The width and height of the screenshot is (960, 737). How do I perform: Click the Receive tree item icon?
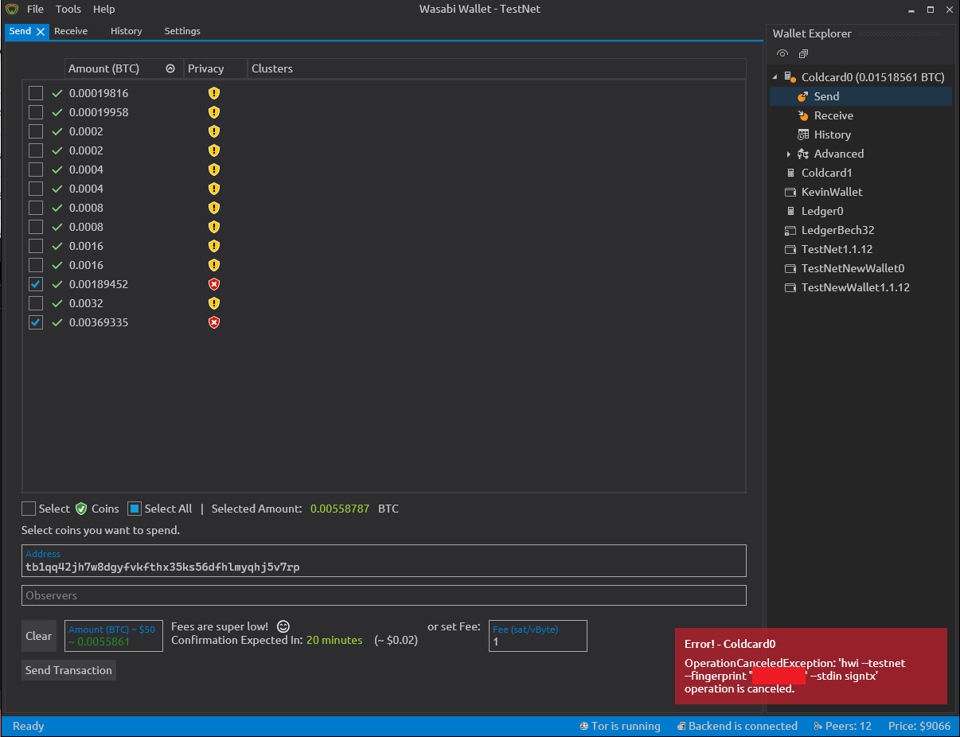(x=803, y=115)
